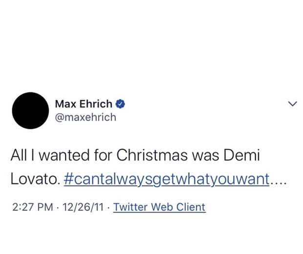Click the first name "Max" in the header
This screenshot has height=254, width=303.
(65, 104)
